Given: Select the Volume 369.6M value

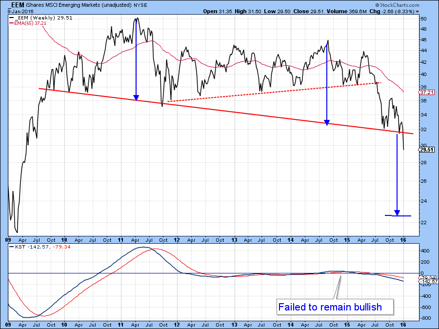Looking at the screenshot, I should (347, 12).
